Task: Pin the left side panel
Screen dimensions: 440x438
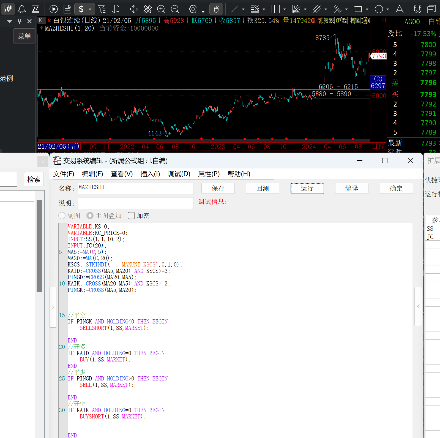Action: pyautogui.click(x=20, y=21)
